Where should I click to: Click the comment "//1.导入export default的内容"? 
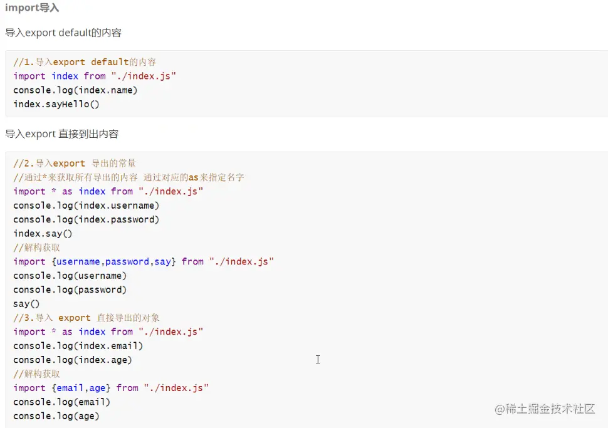pyautogui.click(x=85, y=62)
